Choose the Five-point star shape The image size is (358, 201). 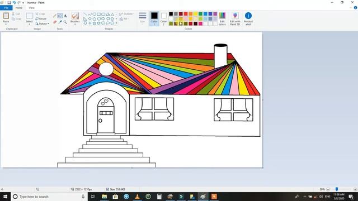pos(94,23)
